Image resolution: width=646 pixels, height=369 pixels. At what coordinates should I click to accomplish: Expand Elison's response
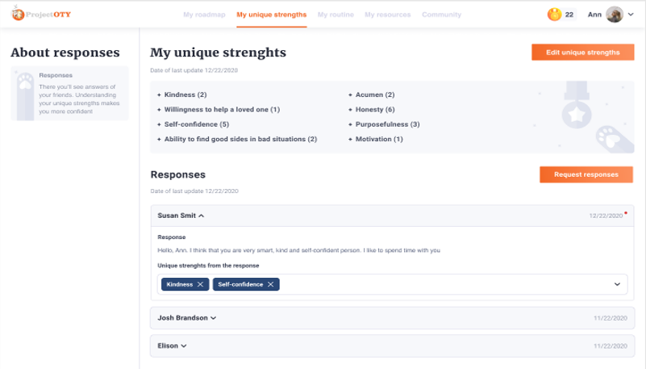point(184,346)
